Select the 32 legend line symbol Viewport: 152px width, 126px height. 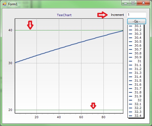(131, 100)
